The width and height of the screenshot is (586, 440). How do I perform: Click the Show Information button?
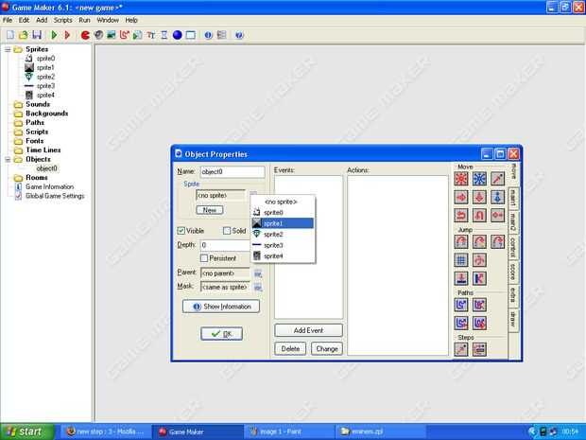(221, 307)
